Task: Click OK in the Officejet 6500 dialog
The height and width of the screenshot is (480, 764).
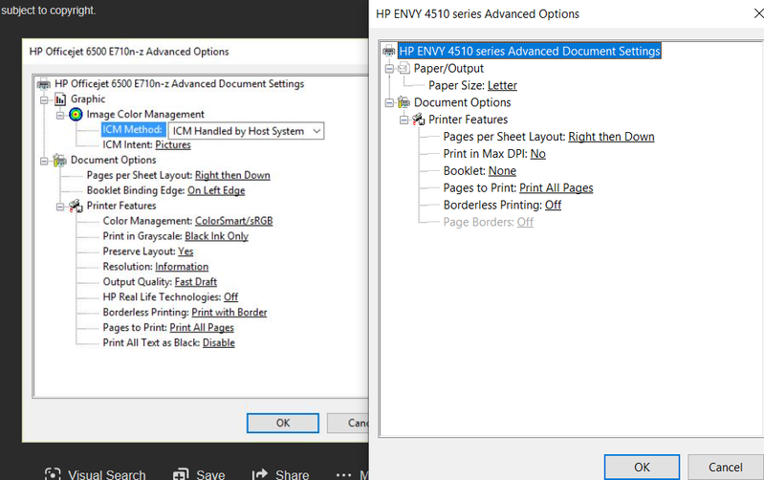Action: [x=283, y=423]
